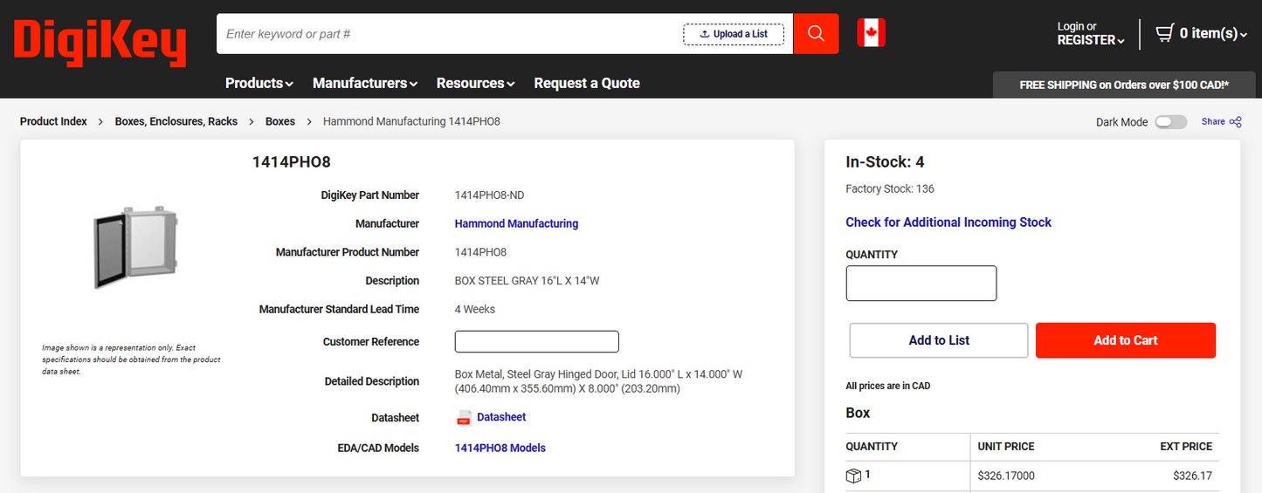Click the Upload a List button

pyautogui.click(x=734, y=34)
